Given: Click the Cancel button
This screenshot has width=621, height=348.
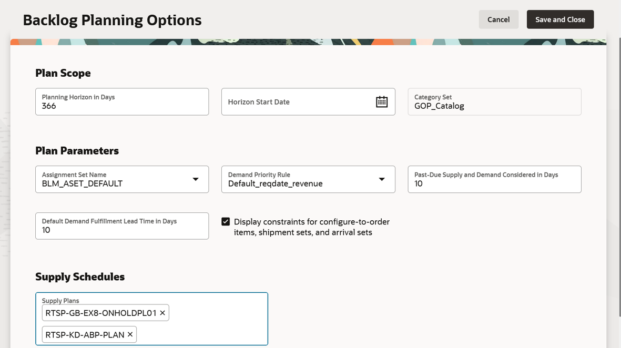Looking at the screenshot, I should pyautogui.click(x=498, y=19).
